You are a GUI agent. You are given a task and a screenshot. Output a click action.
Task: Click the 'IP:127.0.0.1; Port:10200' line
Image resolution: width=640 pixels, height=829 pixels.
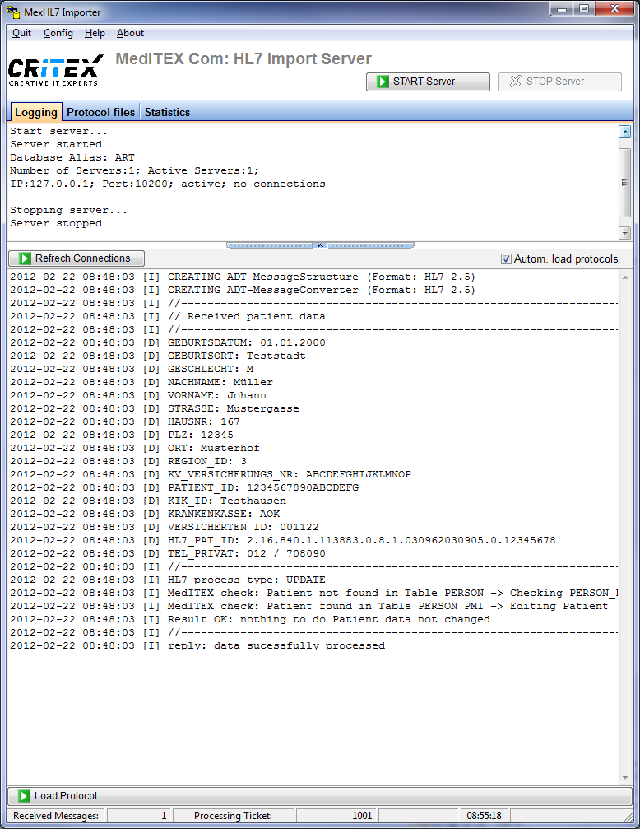[168, 184]
